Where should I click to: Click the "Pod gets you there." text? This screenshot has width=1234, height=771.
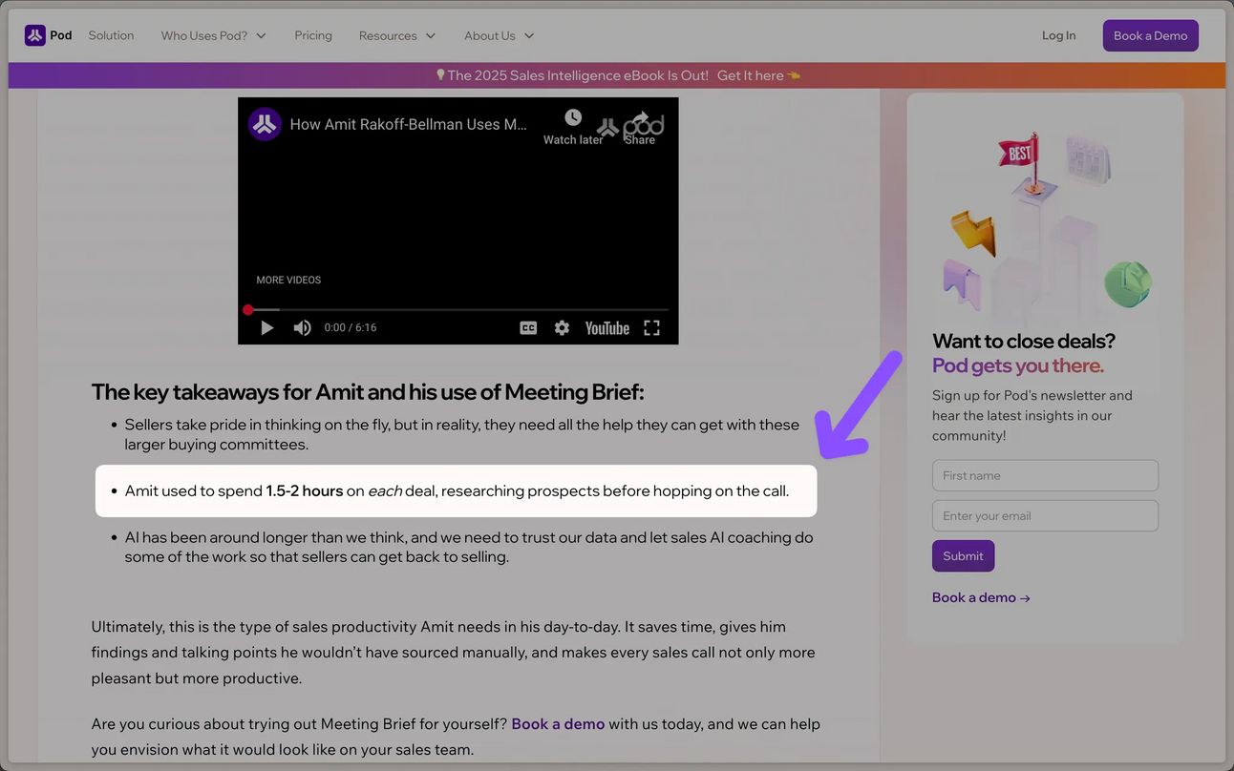1018,365
